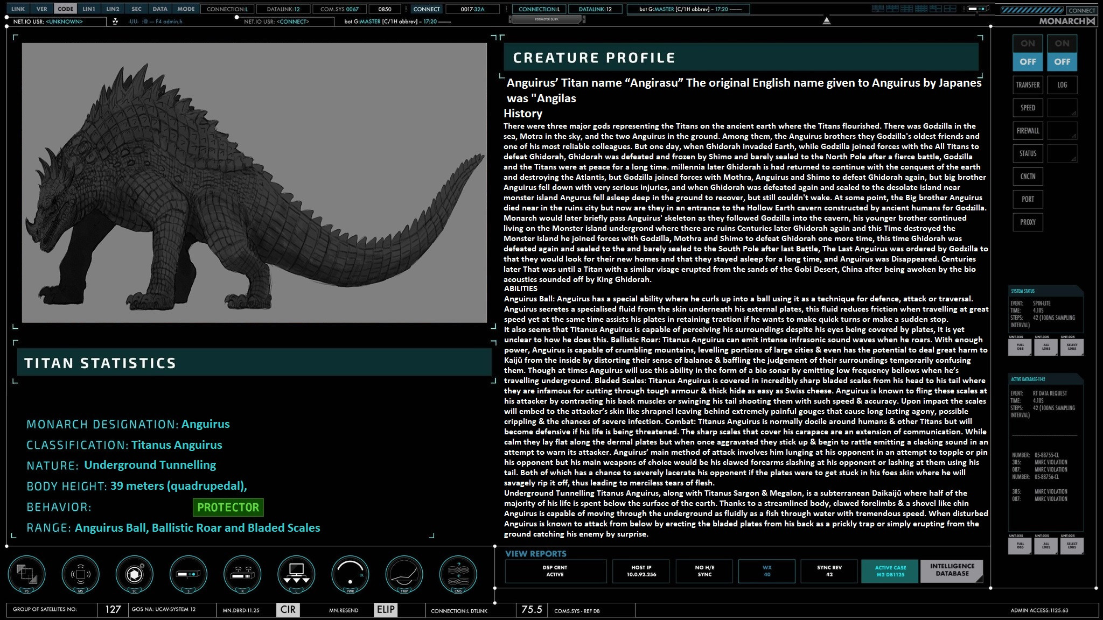The height and width of the screenshot is (620, 1103).
Task: Click the Anguirus creature artwork
Action: pyautogui.click(x=254, y=183)
